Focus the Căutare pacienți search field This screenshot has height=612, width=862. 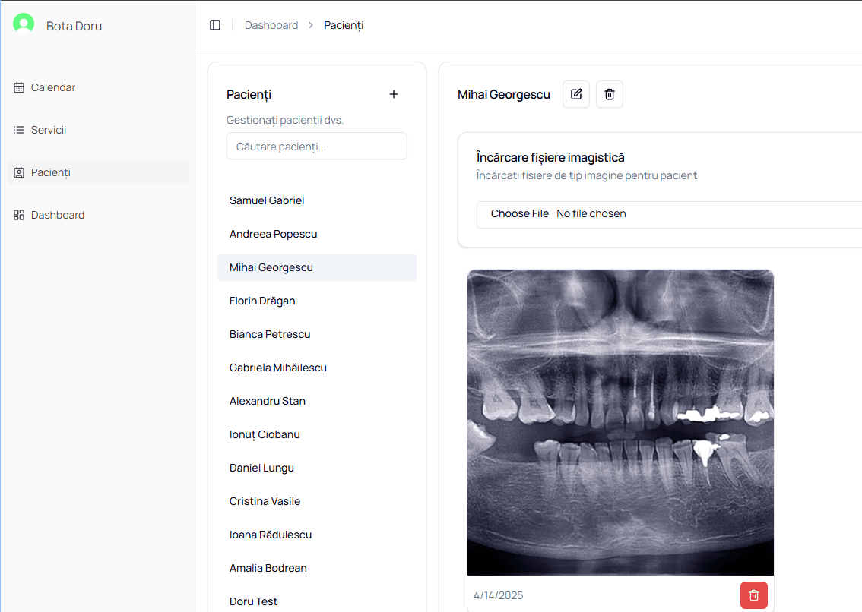pos(317,146)
